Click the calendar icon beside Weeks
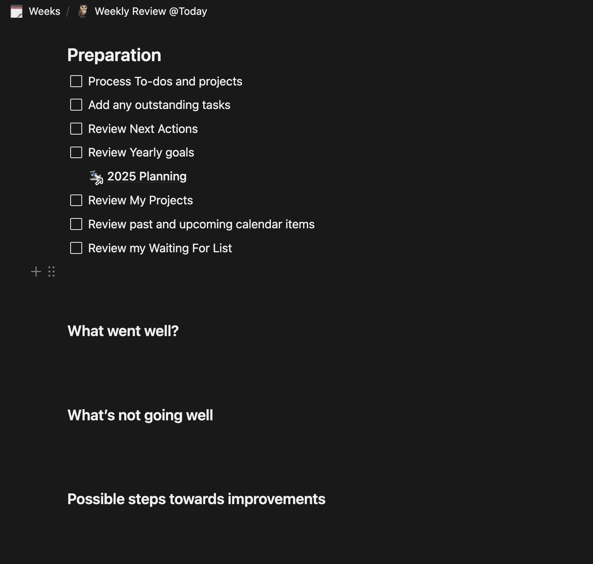This screenshot has height=564, width=593. tap(17, 11)
